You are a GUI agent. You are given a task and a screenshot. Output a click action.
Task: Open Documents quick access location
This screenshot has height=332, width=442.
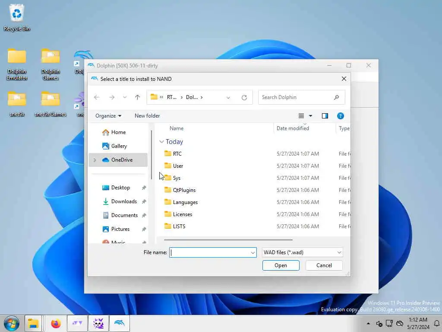pos(124,215)
